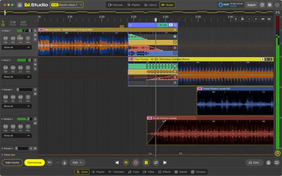Open Sample 1 Show all dropdown

[x=17, y=106]
